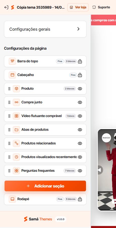Image resolution: width=116 pixels, height=228 pixels.
Task: Click the Produtos relacionados icon
Action: click(x=16, y=143)
